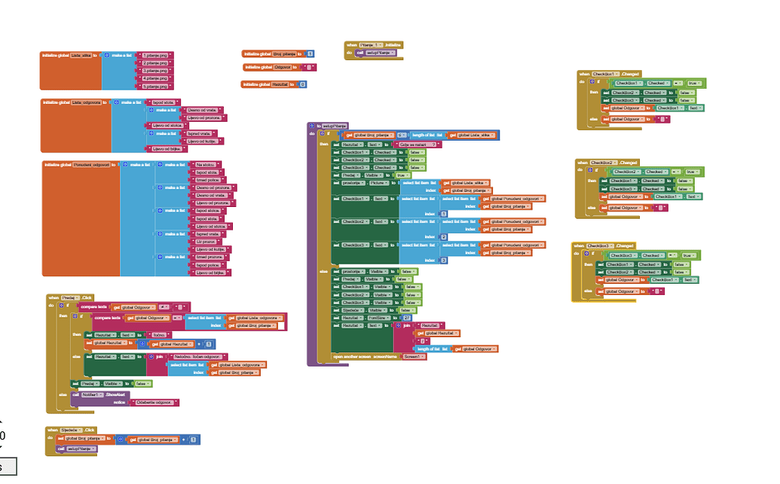This screenshot has width=780, height=484.
Task: Toggle the true value in CheckBox1.Changed condition
Action: coord(693,83)
